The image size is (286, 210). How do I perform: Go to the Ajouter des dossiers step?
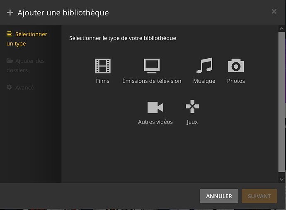click(26, 65)
